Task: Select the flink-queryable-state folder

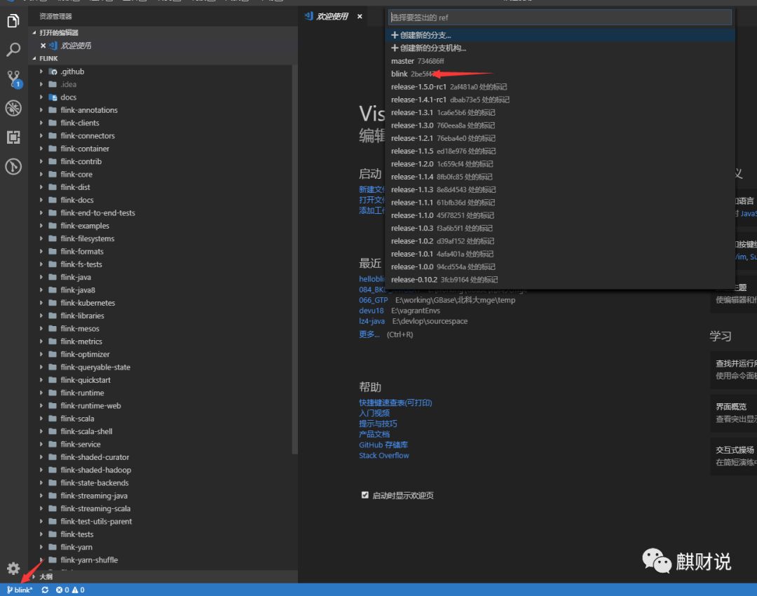Action: [x=95, y=367]
